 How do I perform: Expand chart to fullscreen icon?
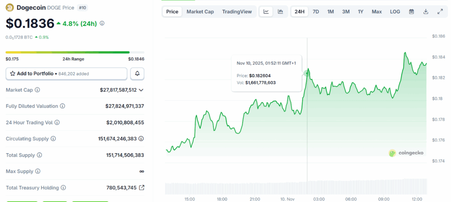[440, 11]
